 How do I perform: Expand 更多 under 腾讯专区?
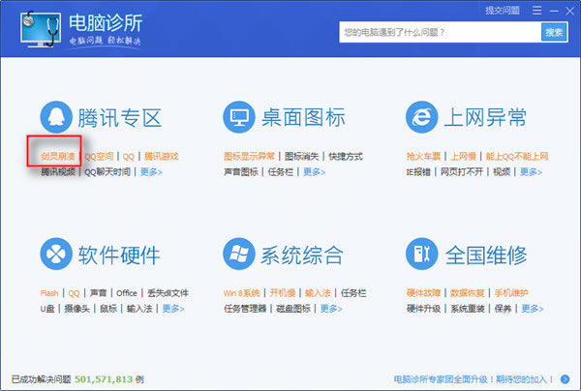coord(151,172)
